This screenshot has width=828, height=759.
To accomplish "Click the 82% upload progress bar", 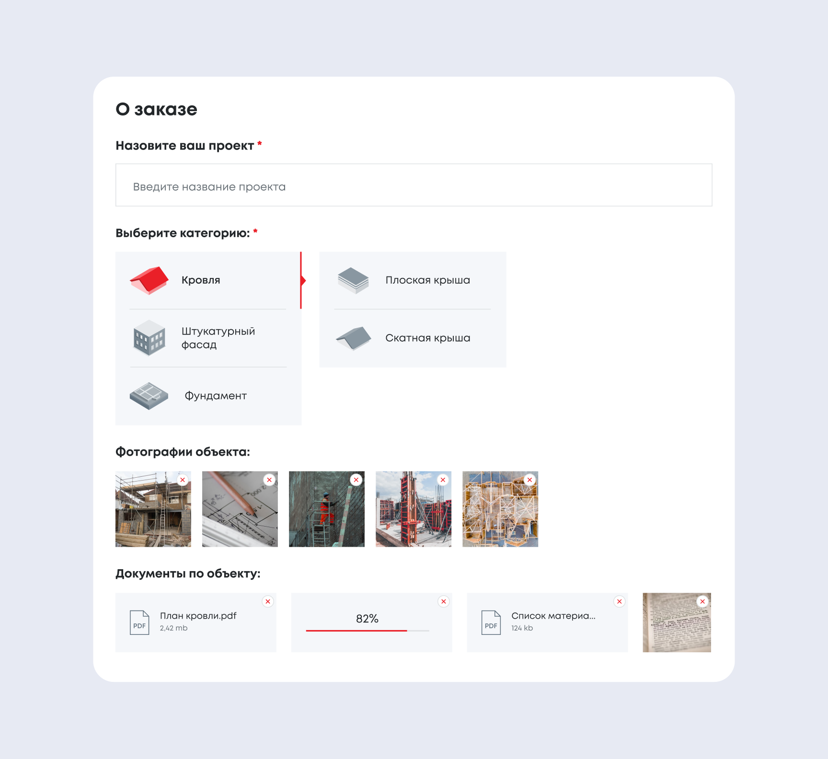I will 368,631.
